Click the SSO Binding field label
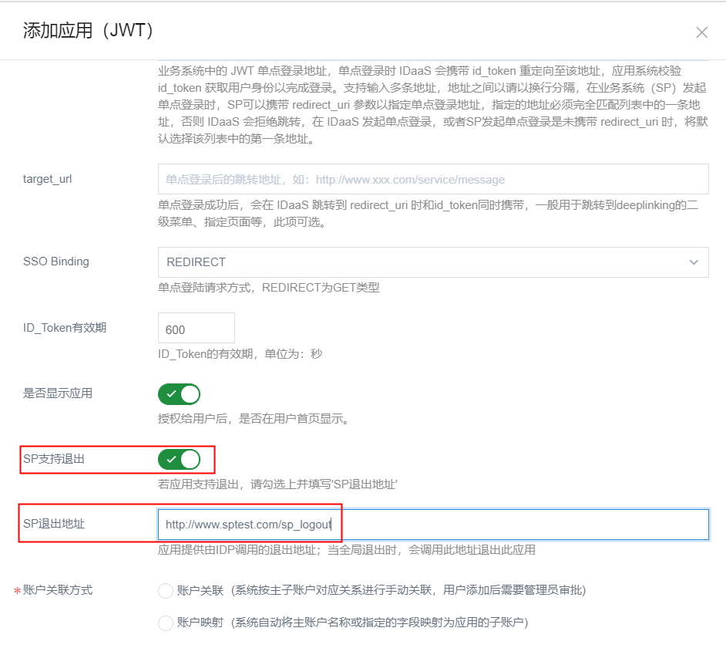Image resolution: width=726 pixels, height=648 pixels. (56, 262)
